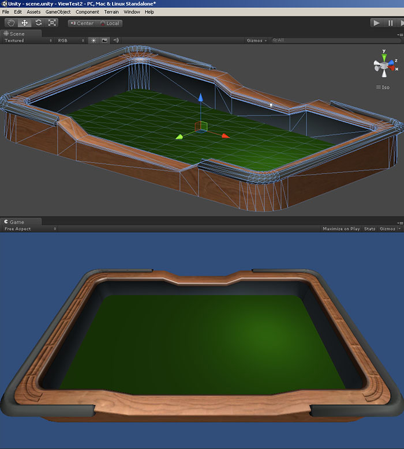Select the Scale tool
The height and width of the screenshot is (449, 404).
pyautogui.click(x=52, y=23)
